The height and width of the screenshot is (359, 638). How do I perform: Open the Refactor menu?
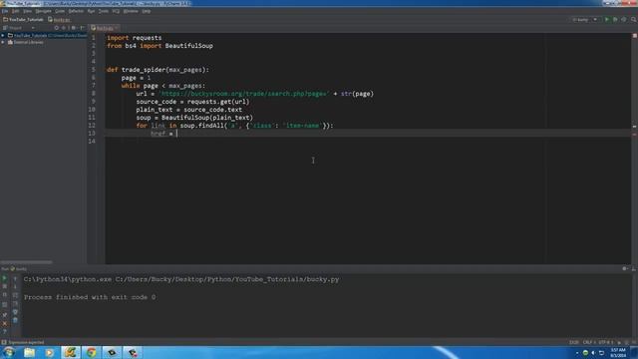[x=76, y=11]
